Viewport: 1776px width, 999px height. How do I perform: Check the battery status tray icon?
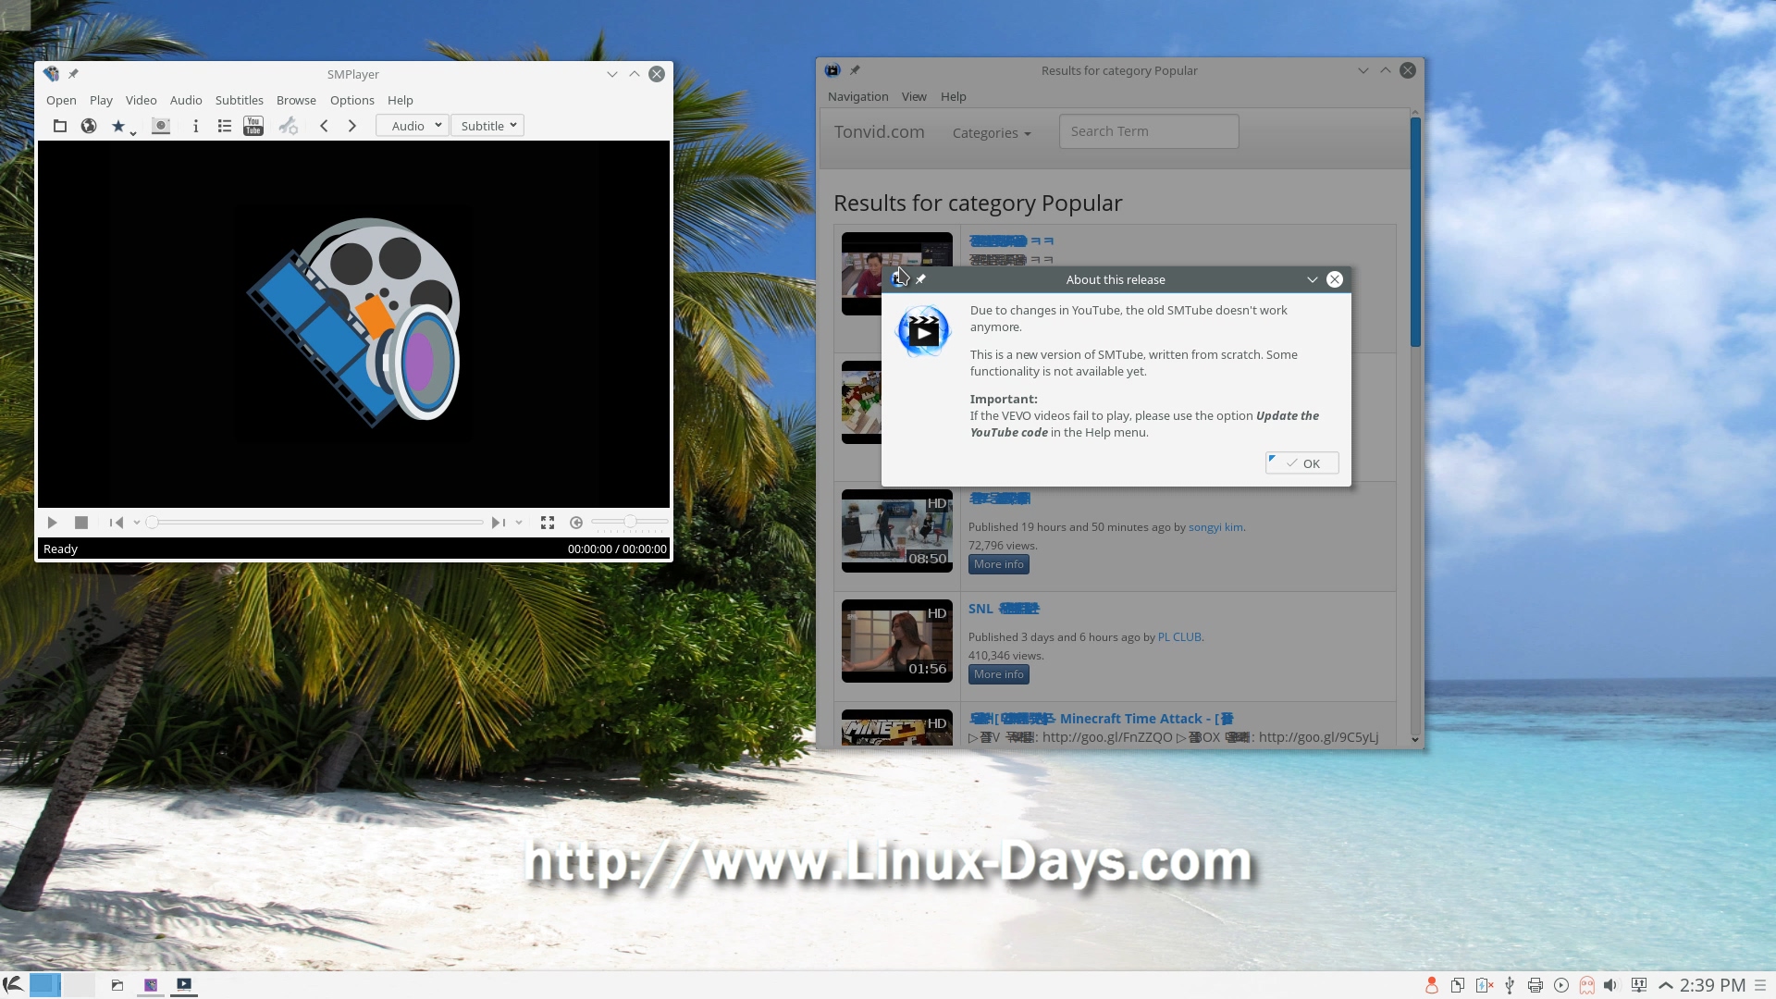coord(1485,985)
